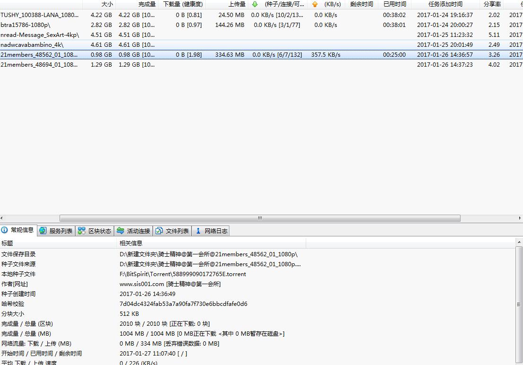Screen dimensions: 523x365
Task: Click the info icon on 网络日志 tab
Action: [198, 231]
